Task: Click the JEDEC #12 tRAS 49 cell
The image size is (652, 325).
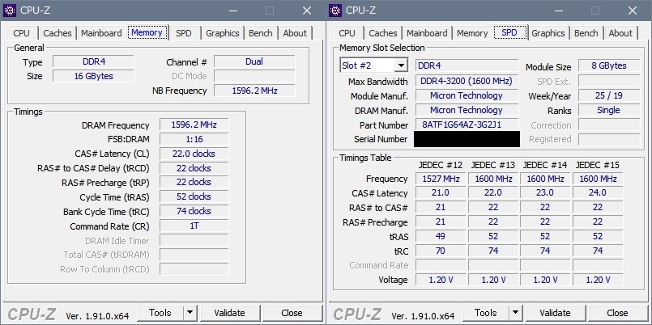Action: tap(441, 237)
